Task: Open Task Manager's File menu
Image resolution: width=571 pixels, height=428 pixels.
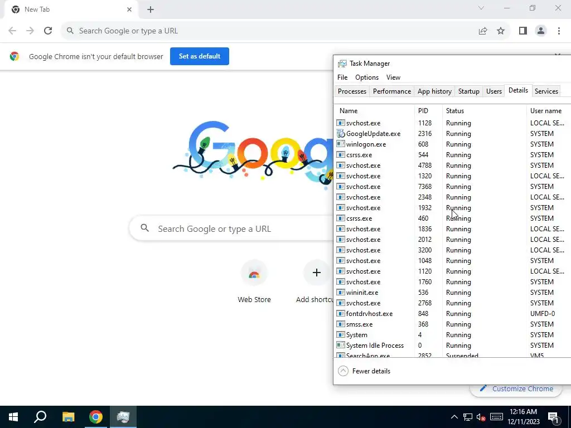Action: [342, 77]
